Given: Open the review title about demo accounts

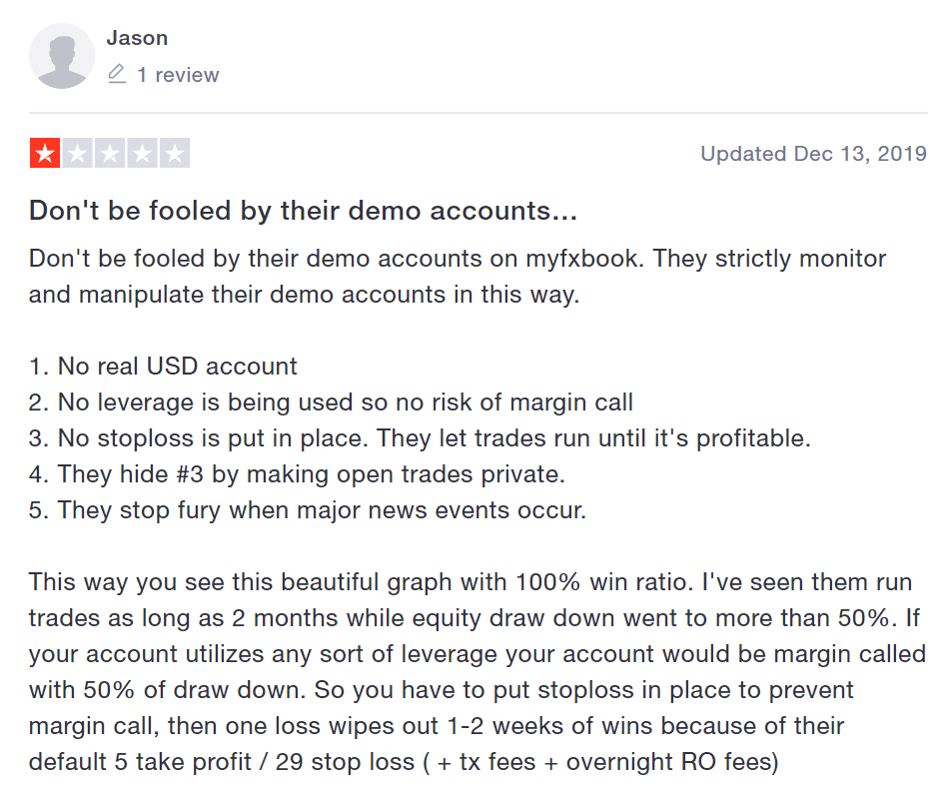Looking at the screenshot, I should 303,211.
